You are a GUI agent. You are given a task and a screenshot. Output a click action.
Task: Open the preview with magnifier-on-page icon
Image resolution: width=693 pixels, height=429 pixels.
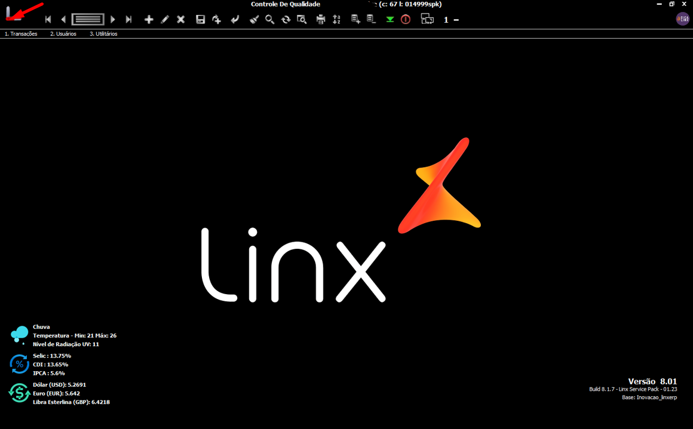point(302,20)
